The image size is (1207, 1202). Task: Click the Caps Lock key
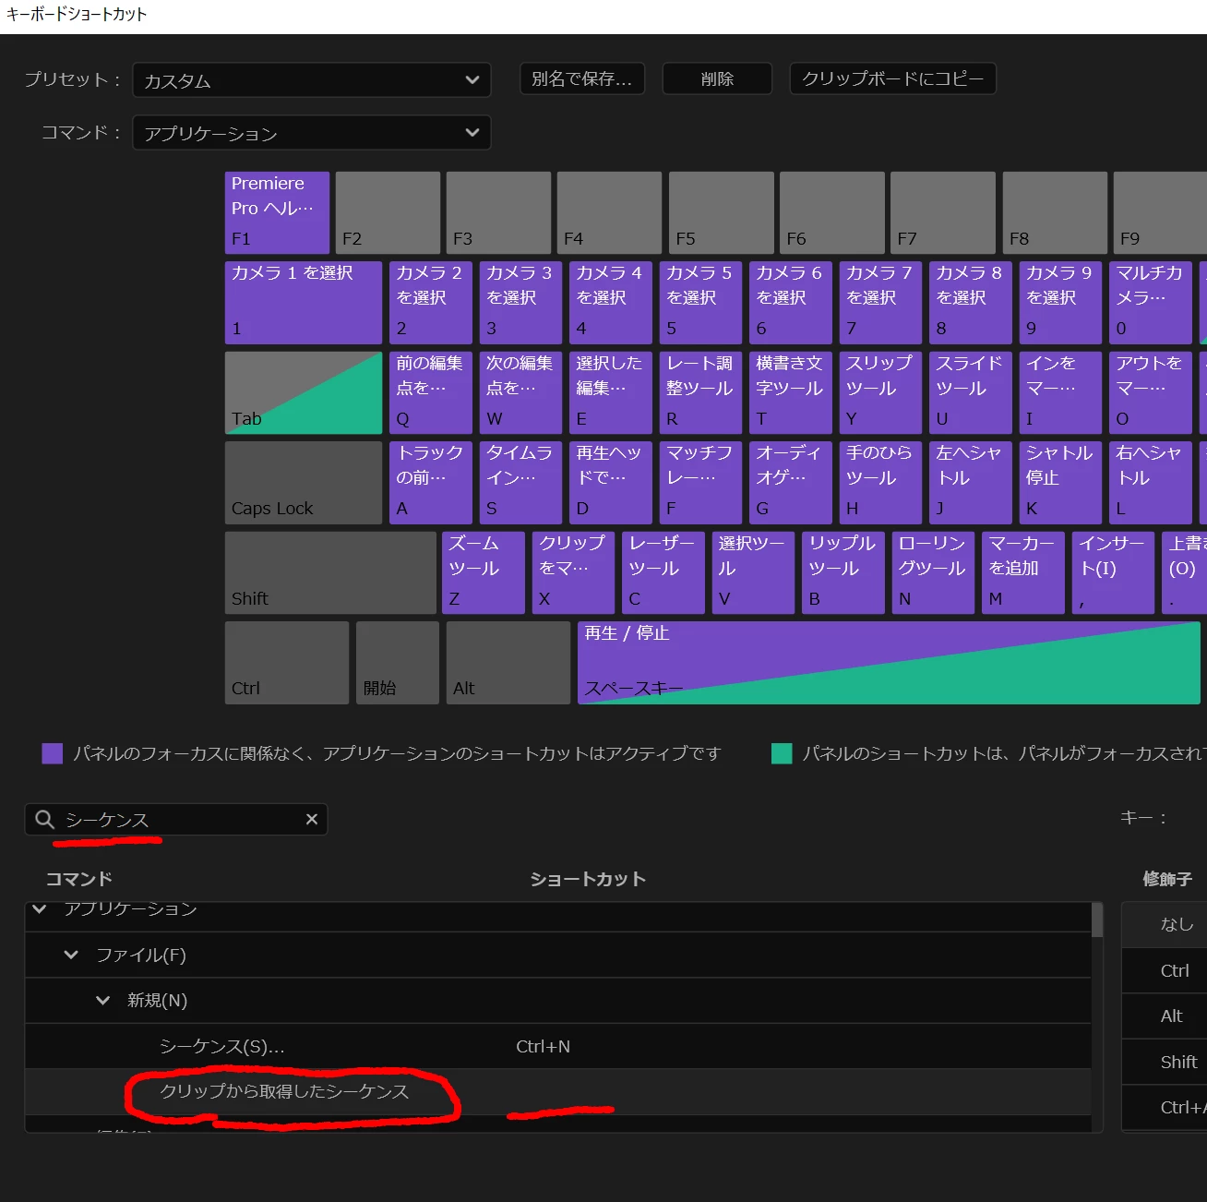tap(304, 482)
